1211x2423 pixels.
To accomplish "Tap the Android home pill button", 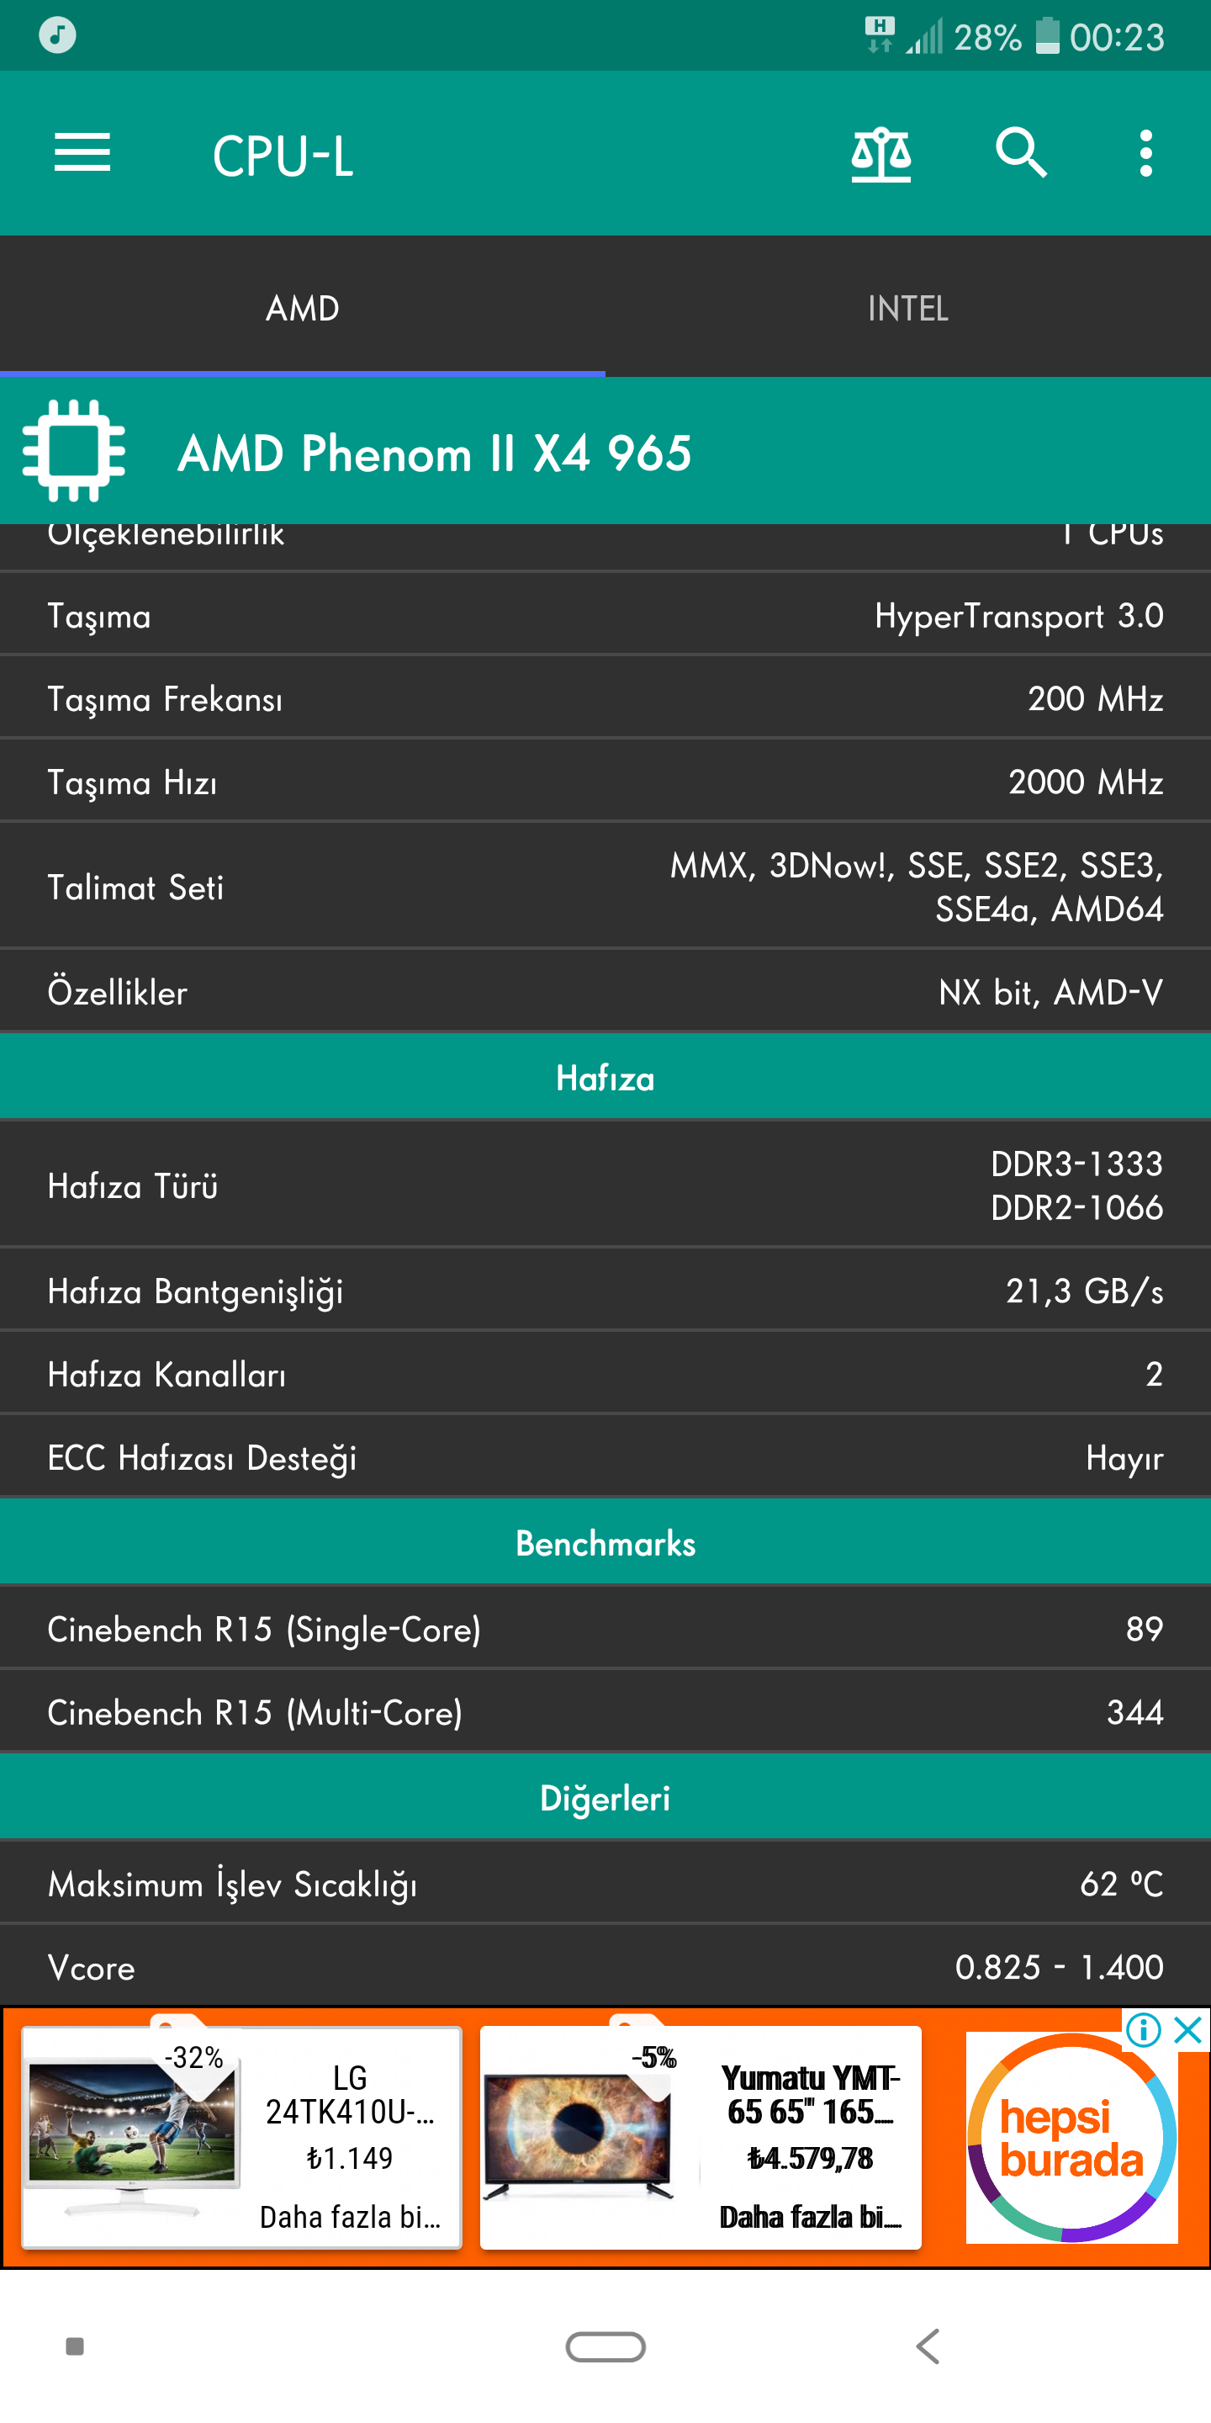I will [x=605, y=2346].
